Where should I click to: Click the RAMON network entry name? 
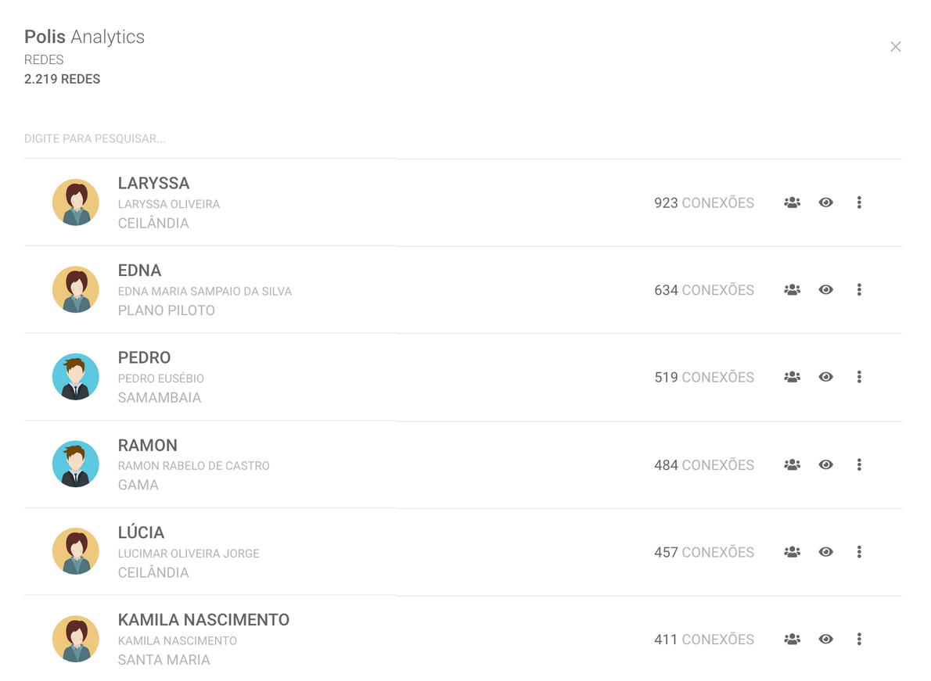(x=148, y=446)
